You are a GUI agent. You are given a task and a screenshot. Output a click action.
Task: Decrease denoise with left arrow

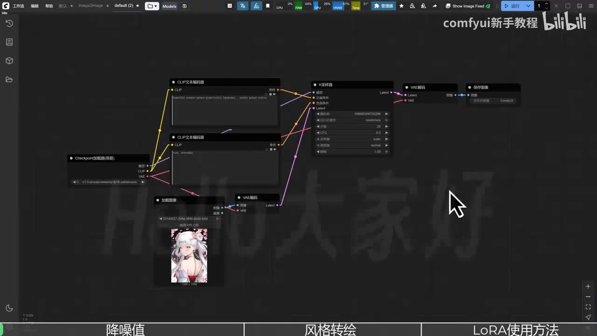click(x=318, y=152)
